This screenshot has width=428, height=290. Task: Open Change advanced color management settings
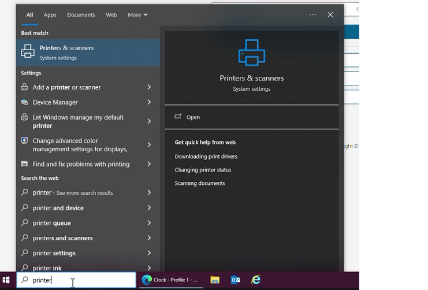click(80, 145)
